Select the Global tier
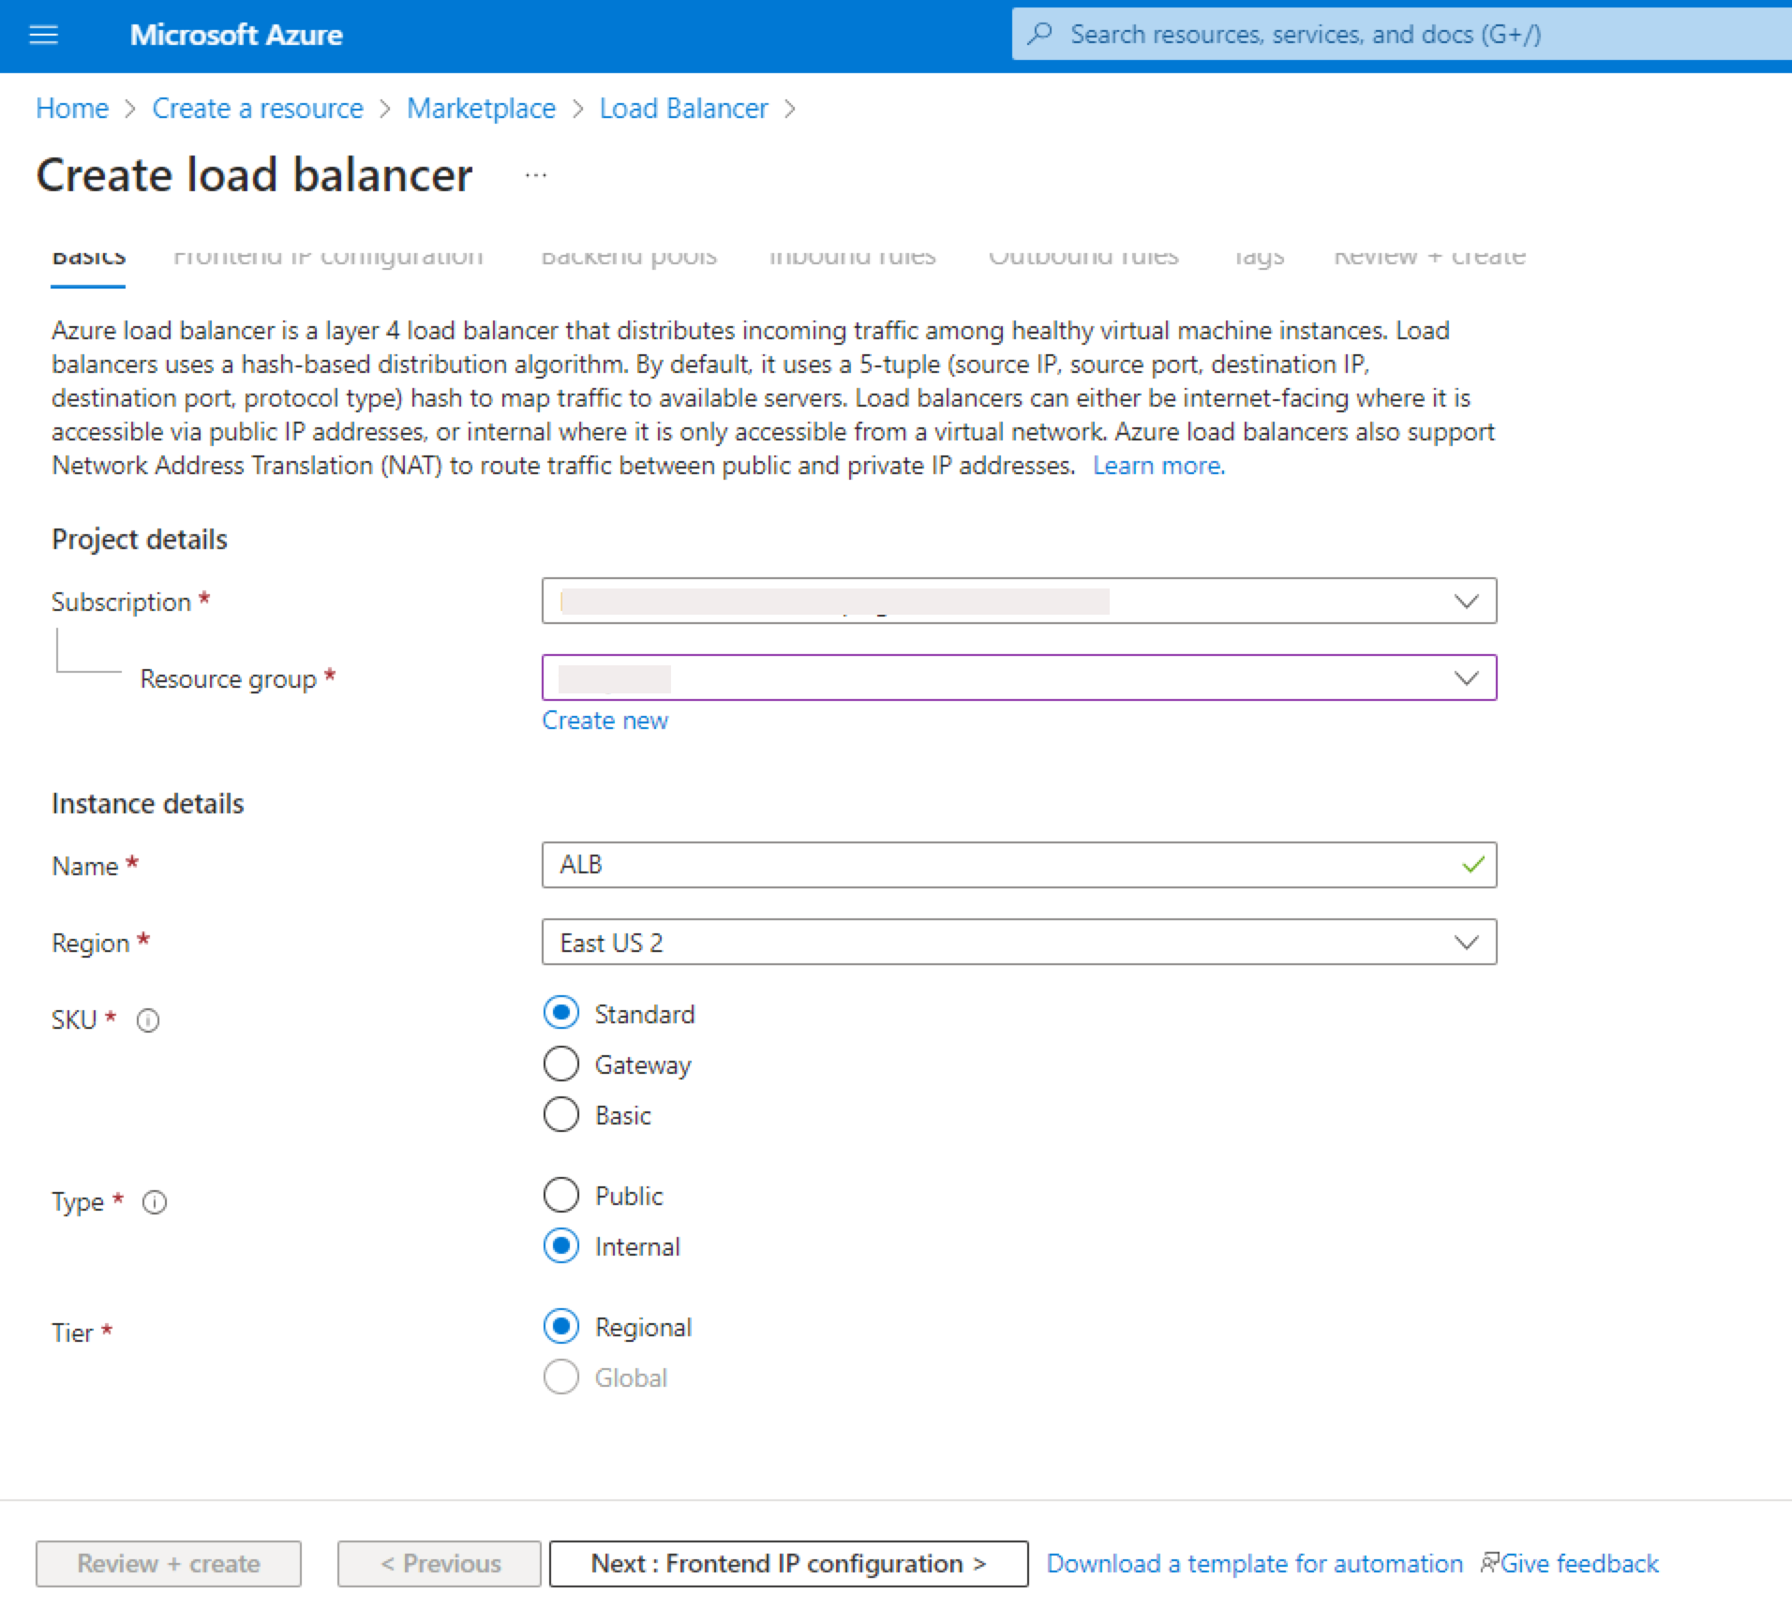 click(561, 1377)
